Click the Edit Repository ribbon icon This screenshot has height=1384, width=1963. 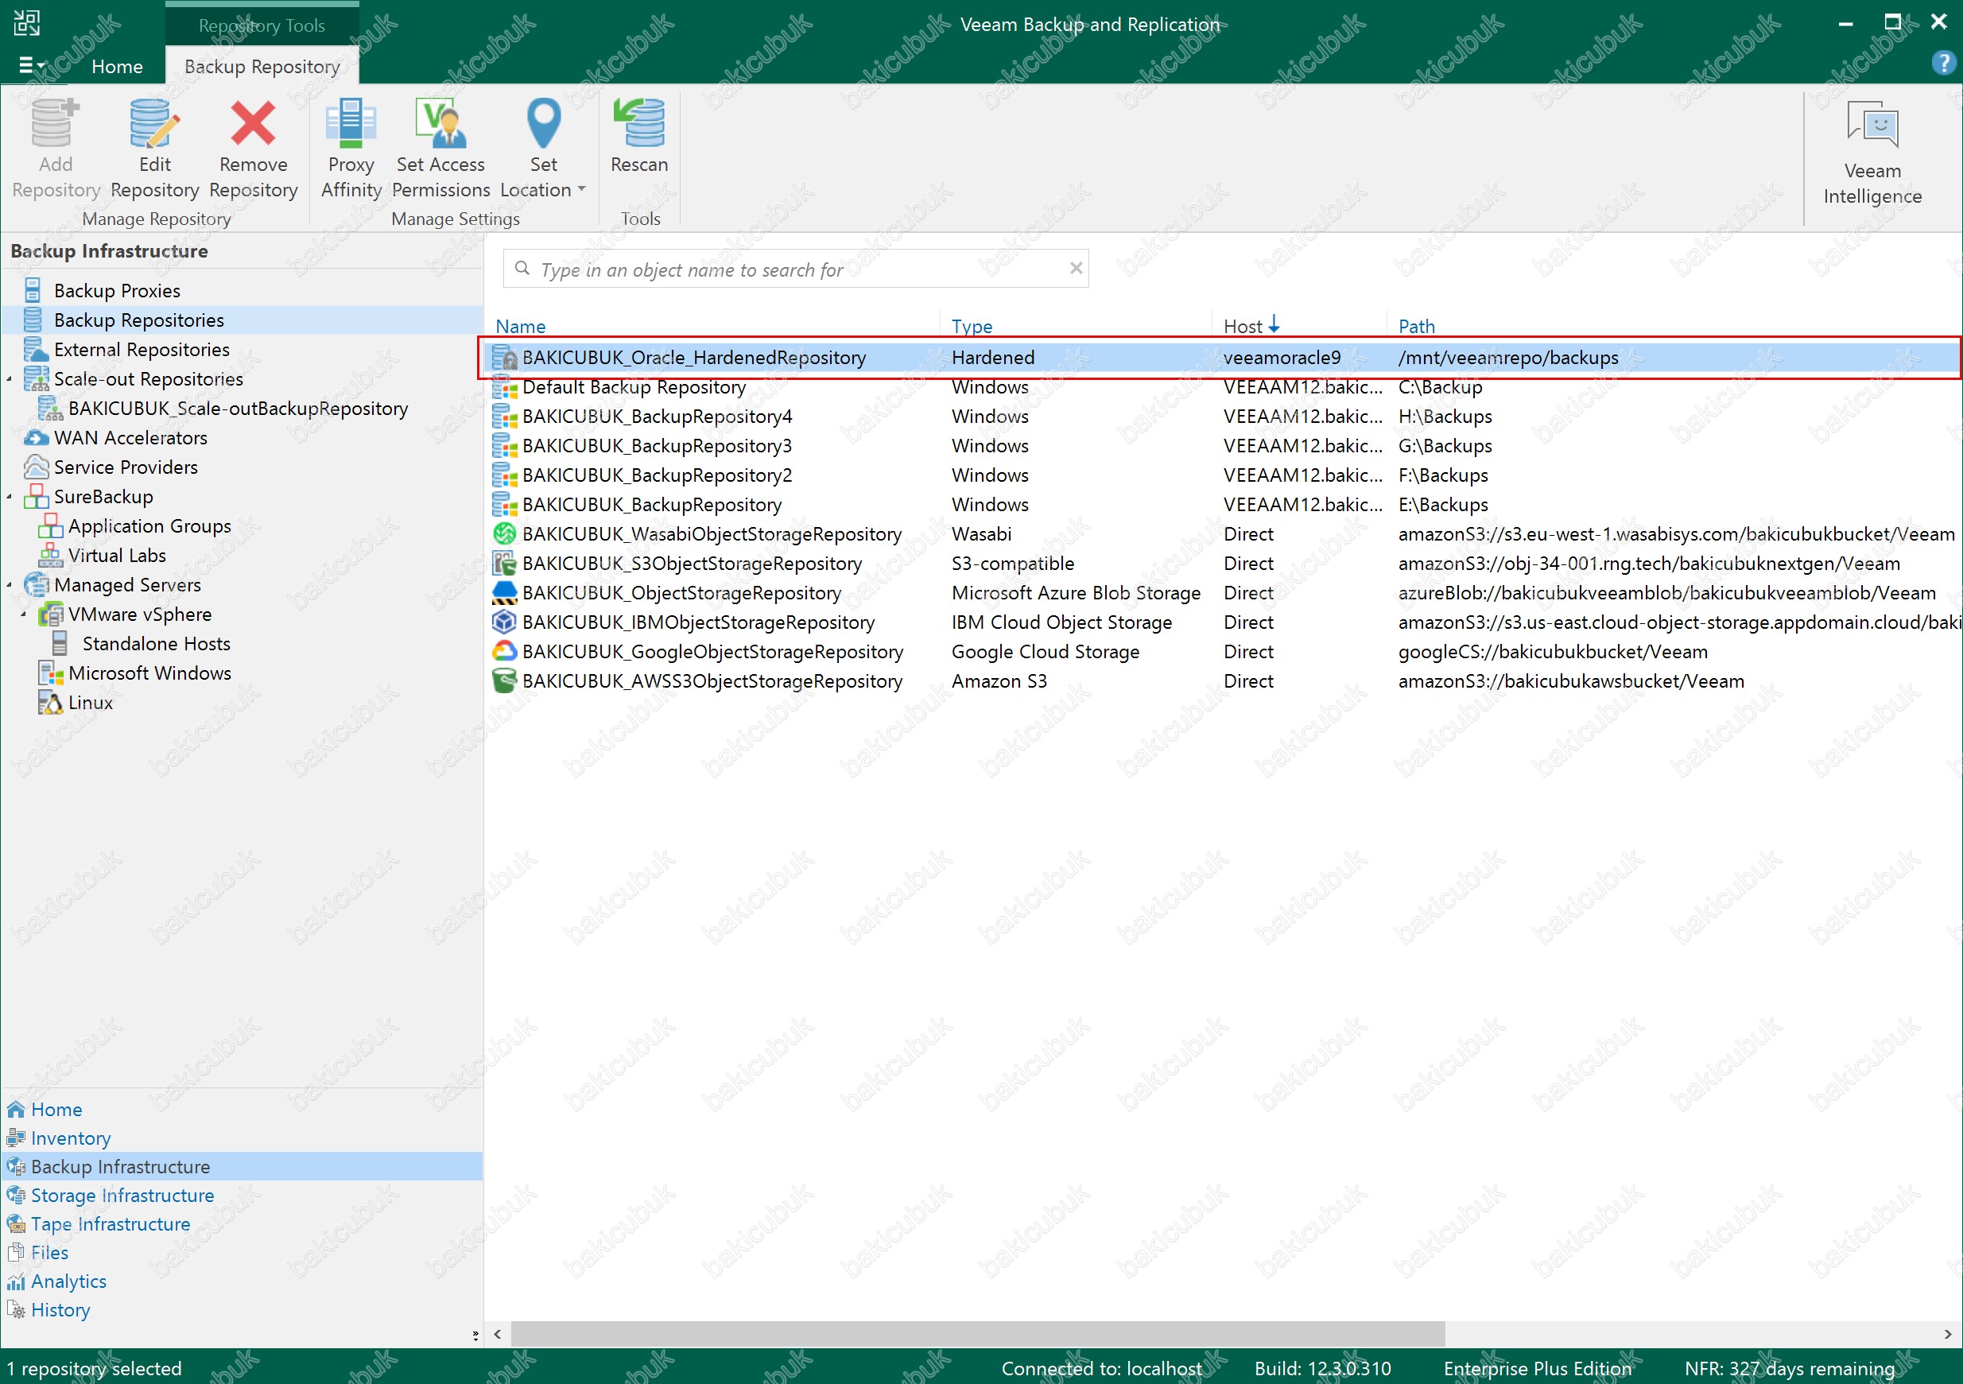point(155,124)
